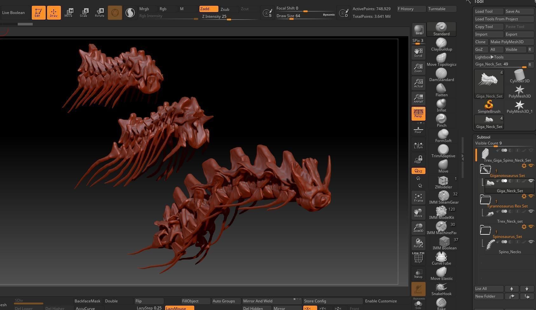
Task: Toggle LazyMouse on or off
Action: coord(179,308)
